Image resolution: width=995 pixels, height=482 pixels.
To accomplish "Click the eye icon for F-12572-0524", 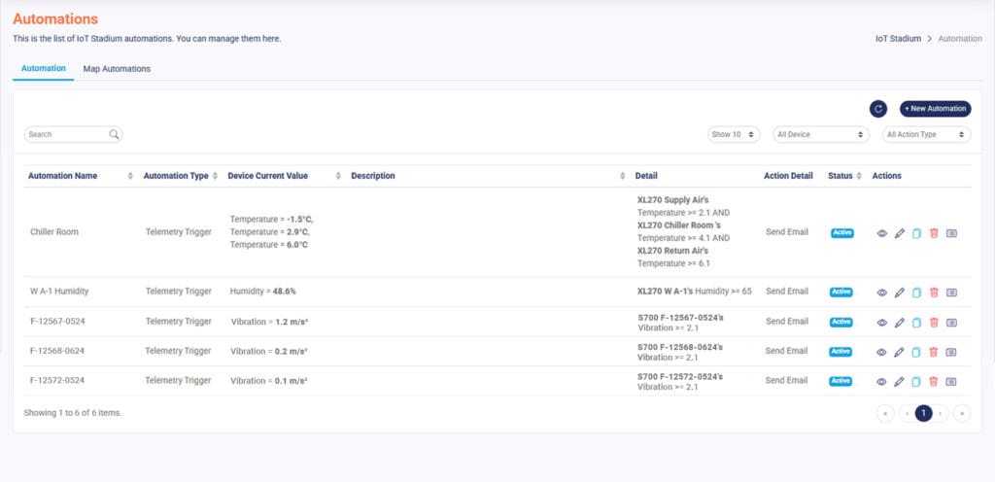I will click(881, 382).
